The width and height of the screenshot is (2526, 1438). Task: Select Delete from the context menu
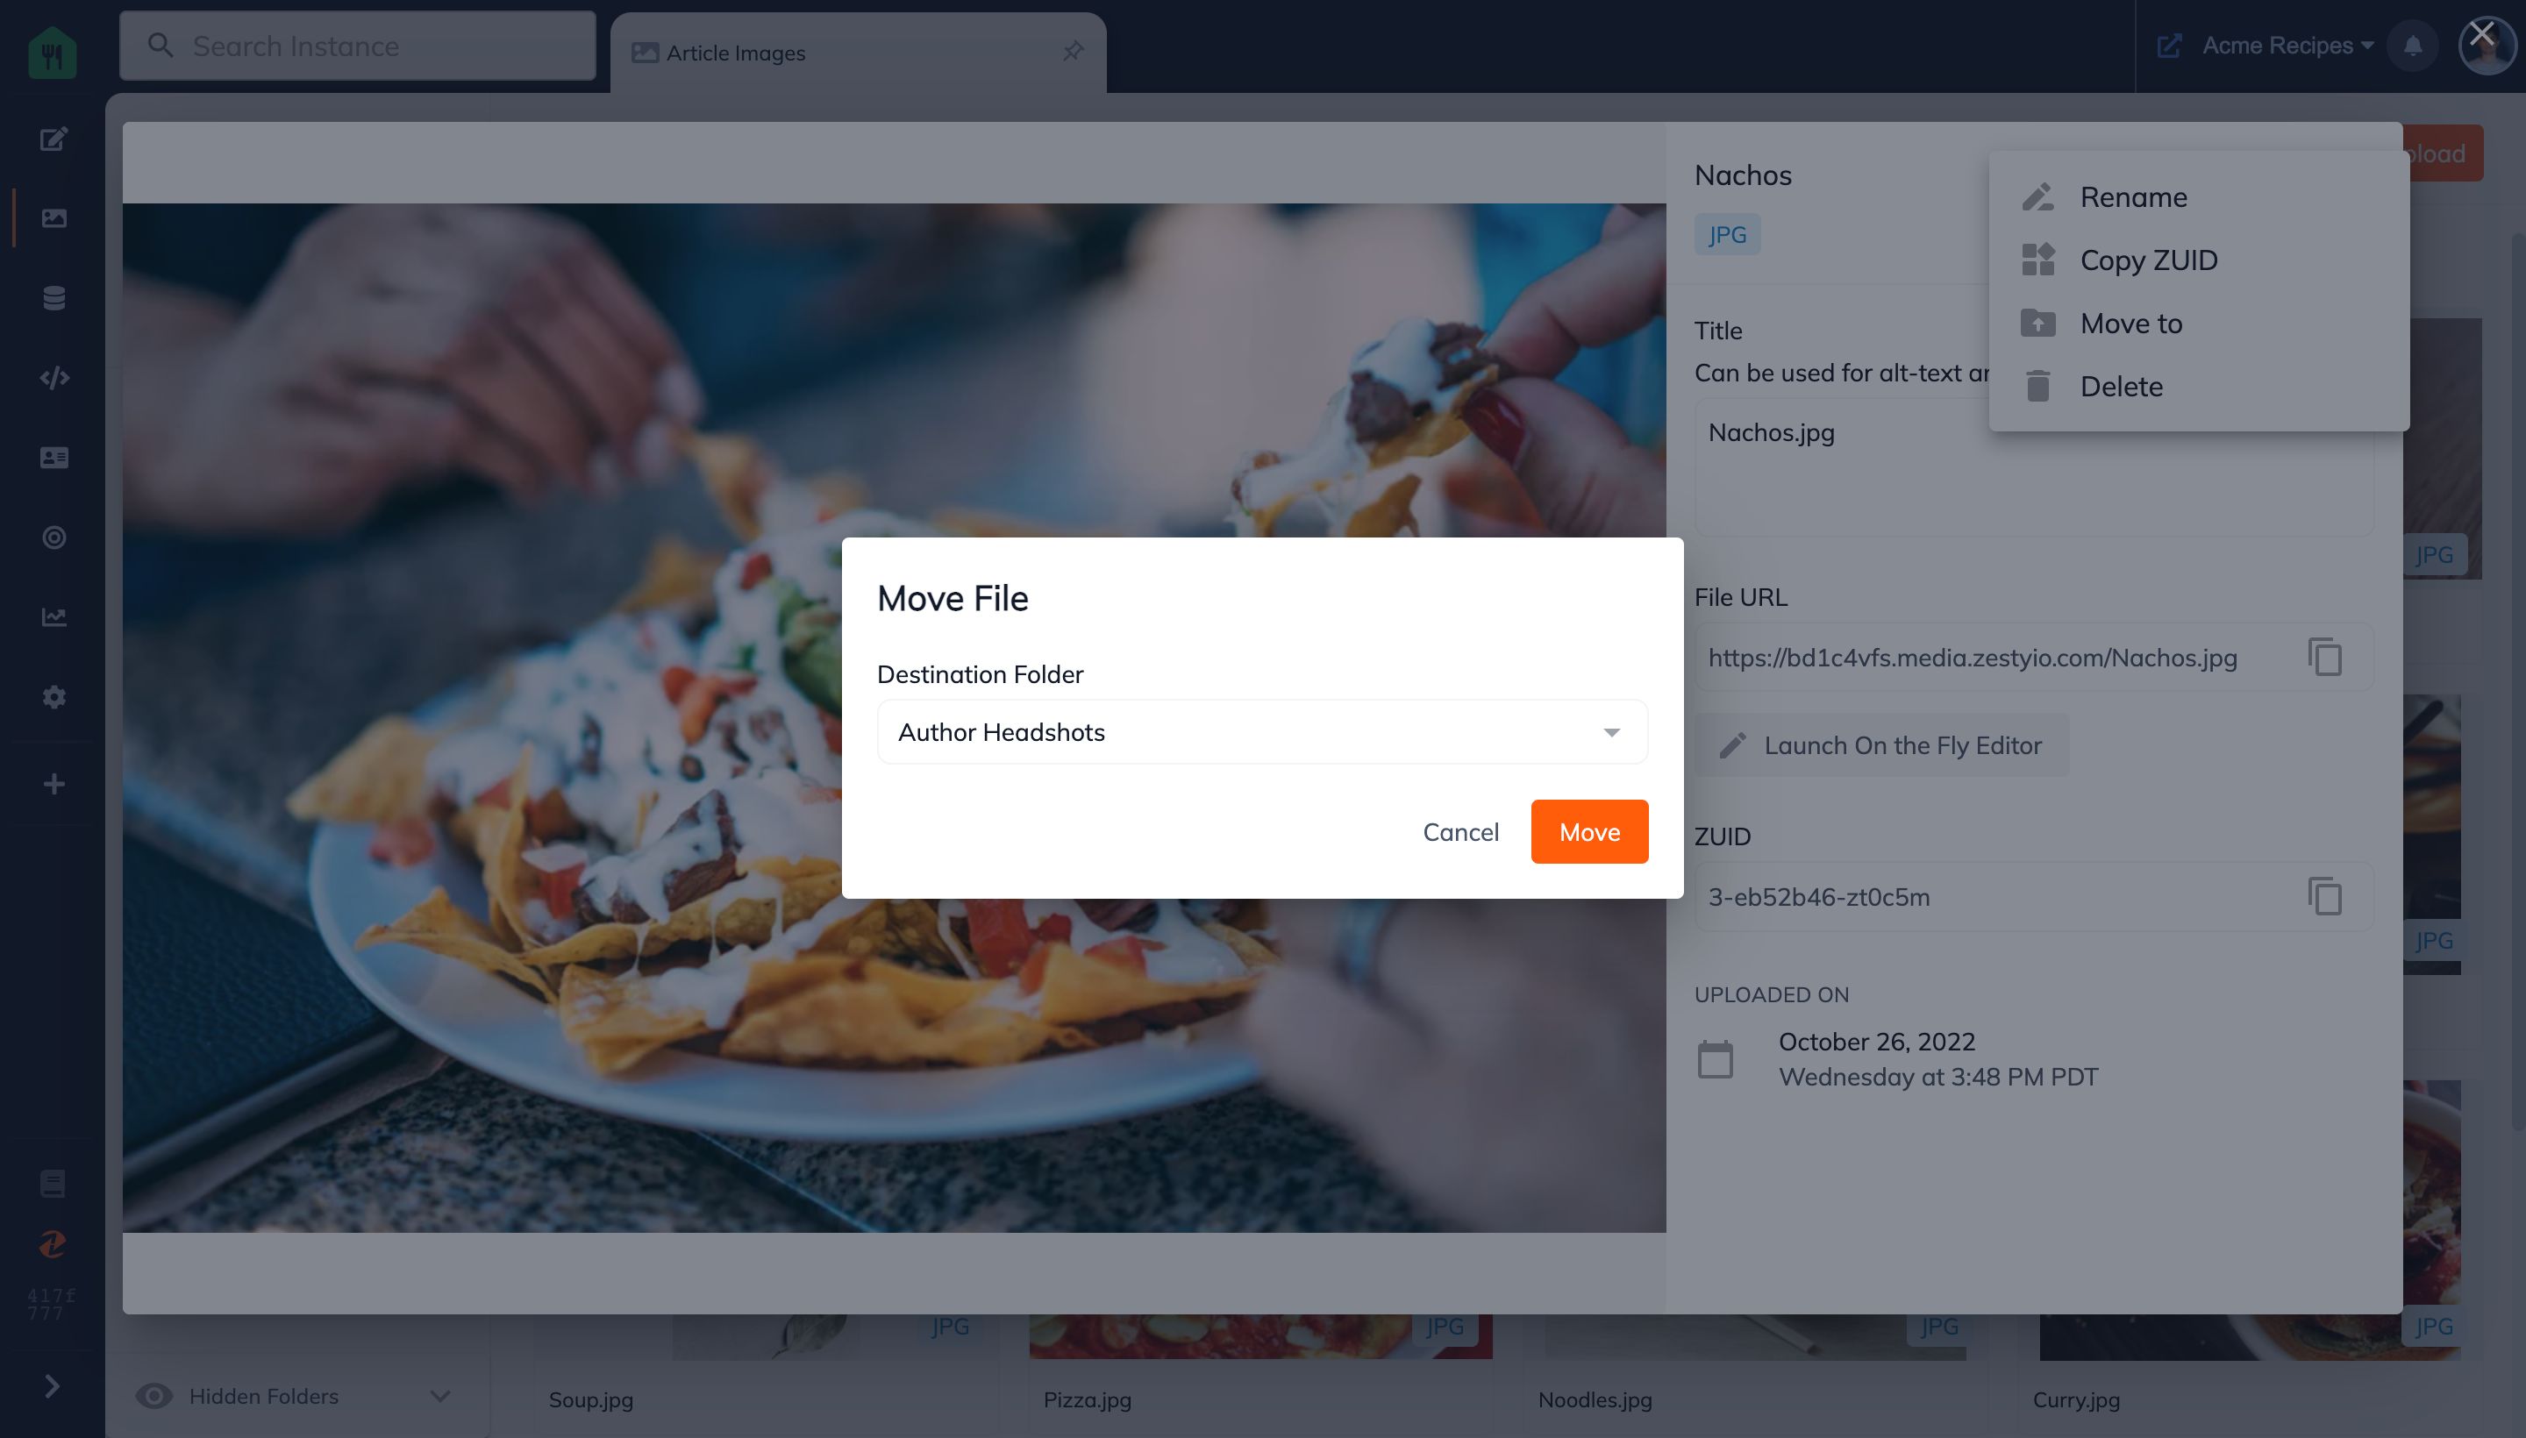tap(2122, 385)
